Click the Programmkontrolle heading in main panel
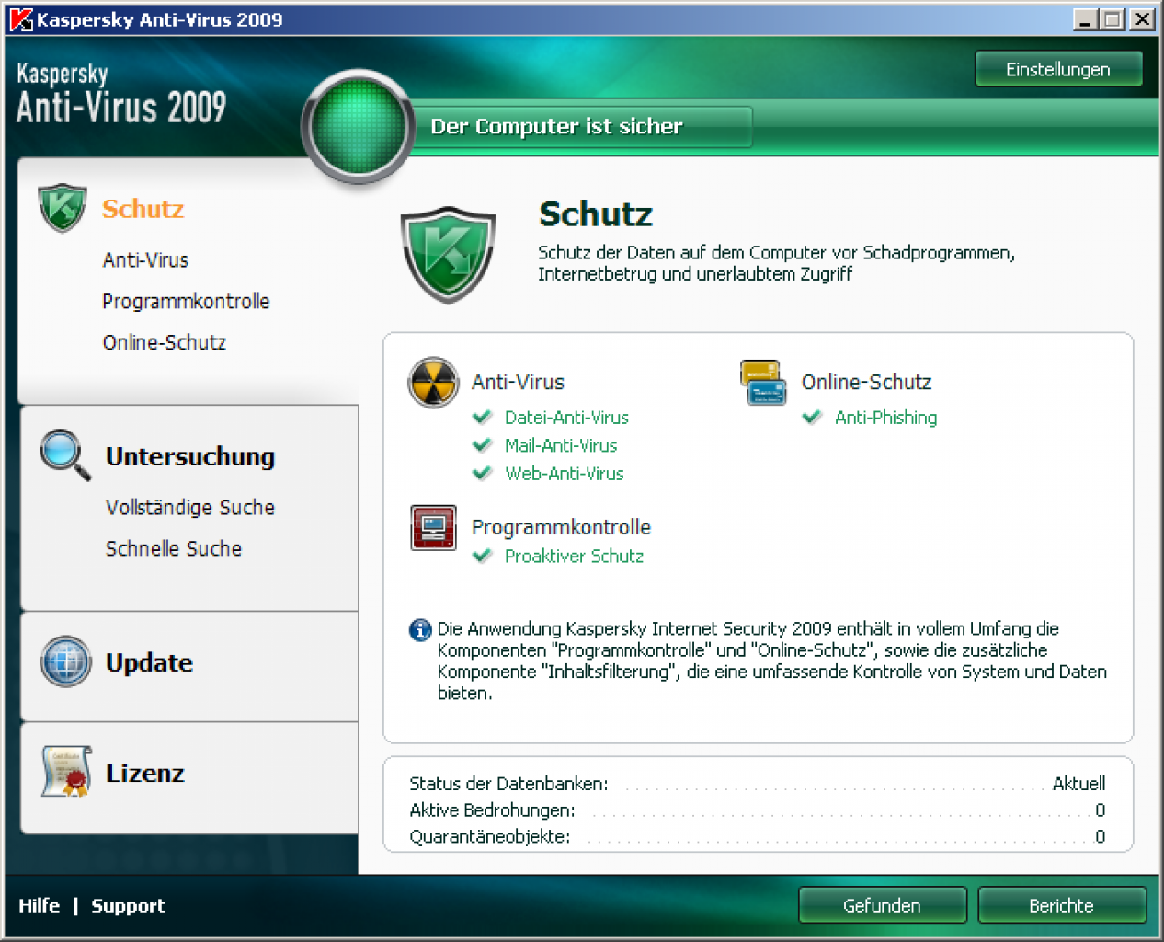This screenshot has width=1164, height=942. coord(561,527)
